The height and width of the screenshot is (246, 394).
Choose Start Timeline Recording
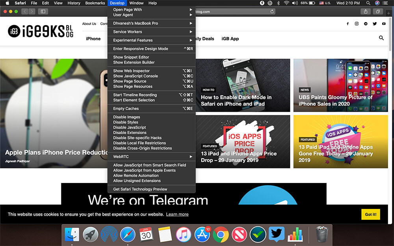(152, 95)
